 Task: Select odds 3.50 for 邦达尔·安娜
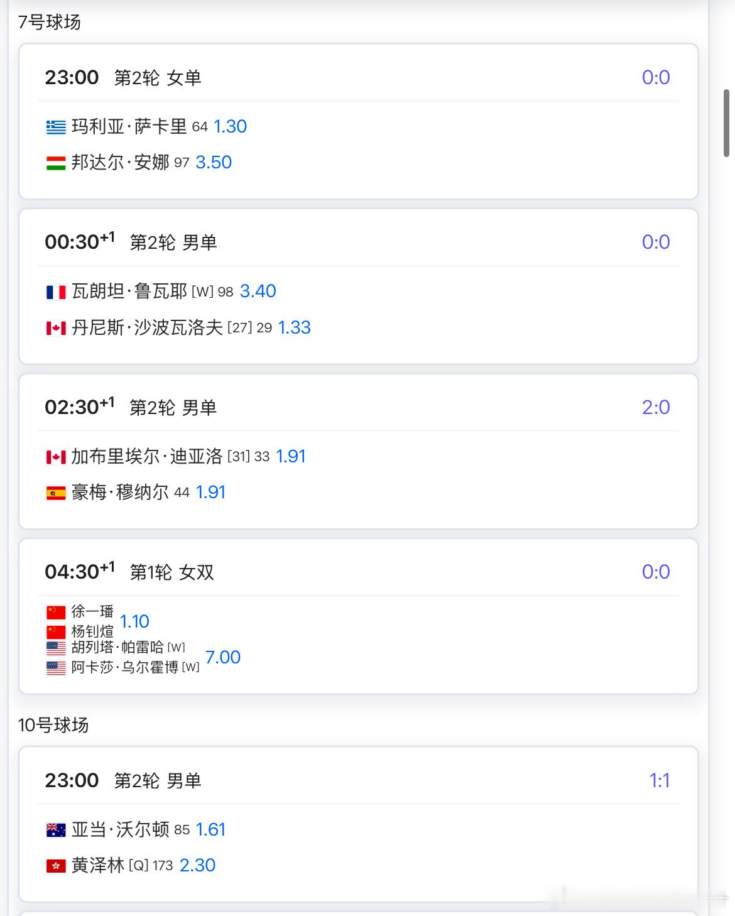214,163
